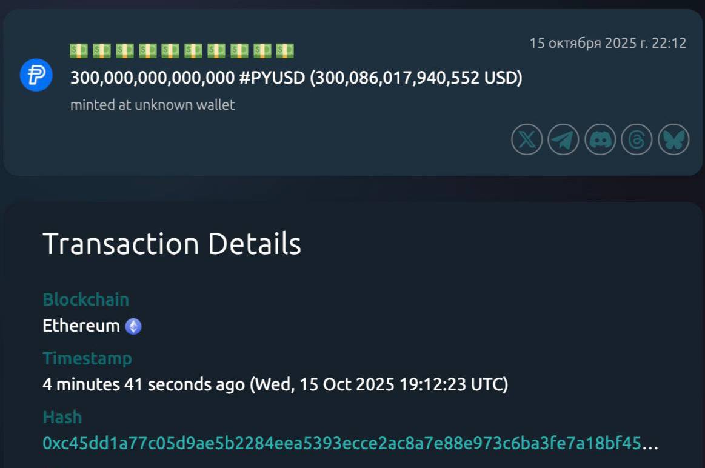The image size is (705, 468).
Task: Click the Transaction Details heading
Action: 172,244
